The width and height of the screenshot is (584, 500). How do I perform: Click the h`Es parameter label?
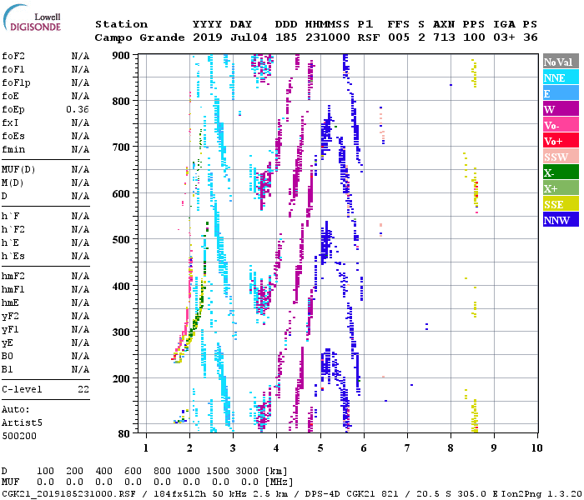click(13, 257)
